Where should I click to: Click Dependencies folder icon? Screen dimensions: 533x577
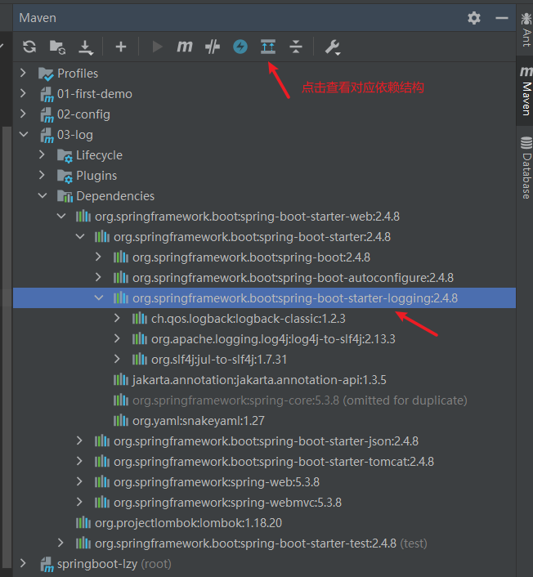tap(65, 196)
